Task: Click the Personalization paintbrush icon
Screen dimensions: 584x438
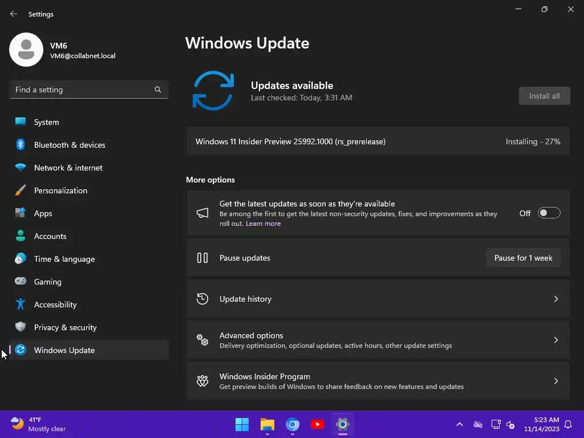Action: (21, 190)
